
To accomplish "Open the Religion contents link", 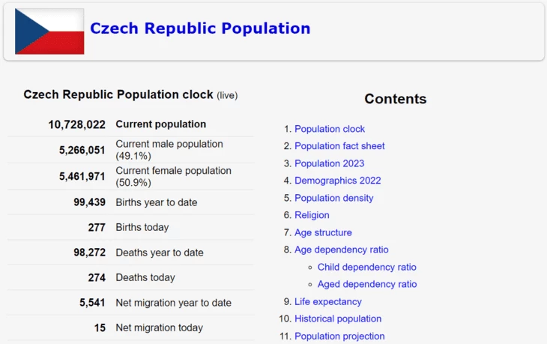I will (312, 215).
